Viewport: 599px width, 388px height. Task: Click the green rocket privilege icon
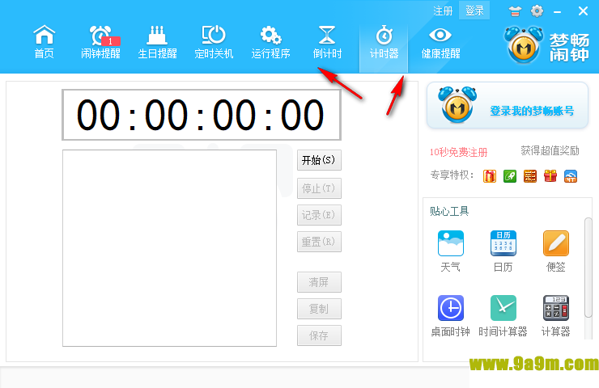click(510, 176)
